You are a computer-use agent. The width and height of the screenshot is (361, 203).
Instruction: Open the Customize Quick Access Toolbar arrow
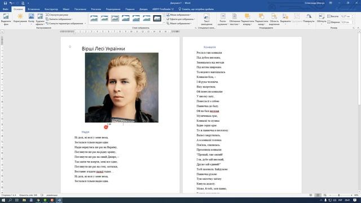tap(28, 3)
